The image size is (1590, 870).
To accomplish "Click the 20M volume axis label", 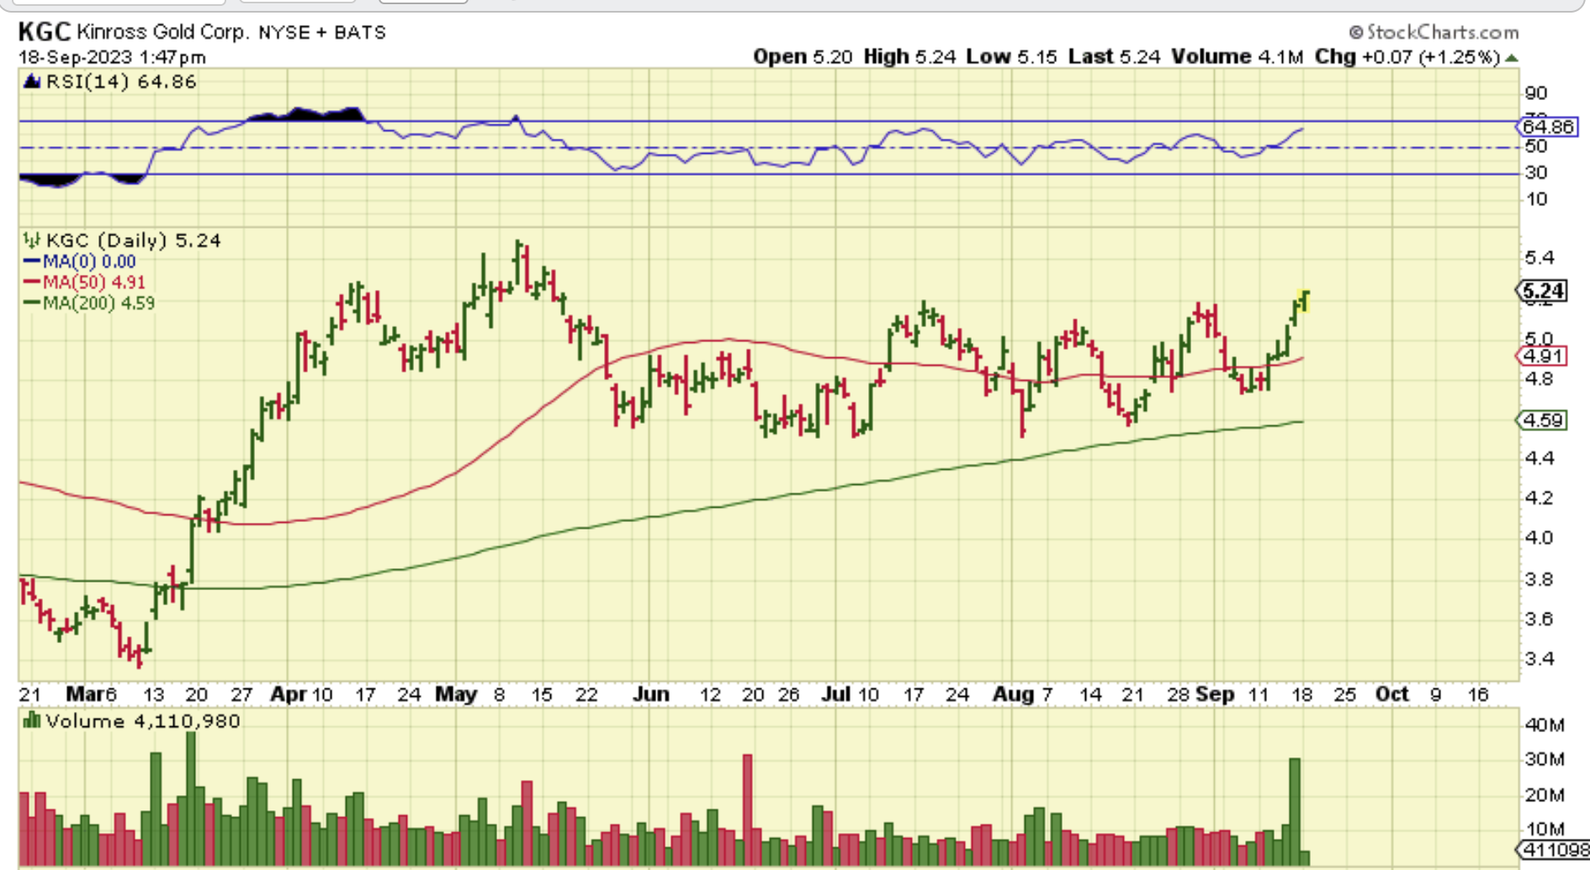I will tap(1545, 794).
